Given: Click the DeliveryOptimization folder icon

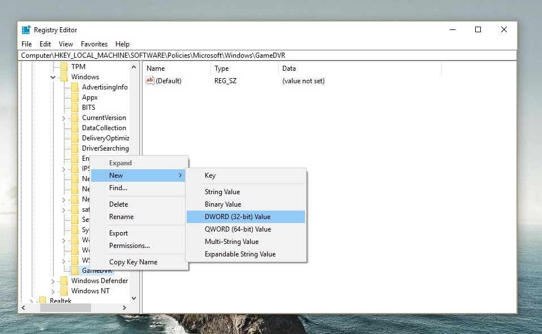Looking at the screenshot, I should (x=75, y=138).
